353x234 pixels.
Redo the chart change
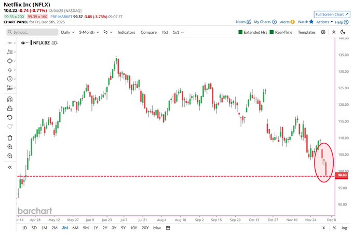(10, 126)
